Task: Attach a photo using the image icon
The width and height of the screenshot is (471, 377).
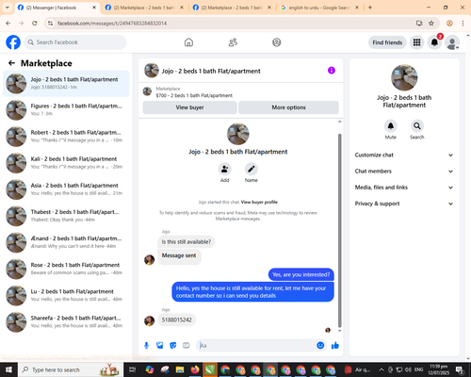Action: pyautogui.click(x=160, y=346)
